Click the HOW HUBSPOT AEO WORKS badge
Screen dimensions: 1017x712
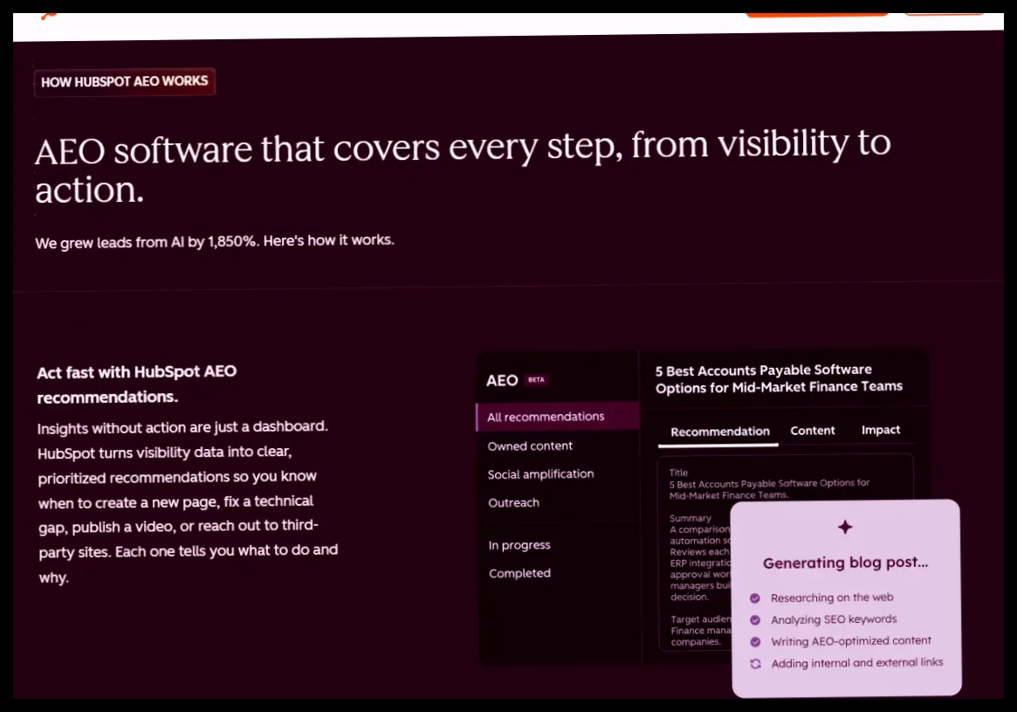125,82
